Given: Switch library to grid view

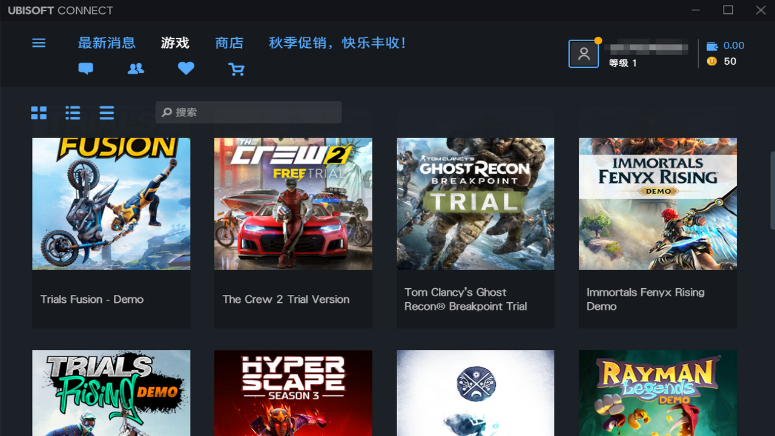Looking at the screenshot, I should (x=39, y=113).
